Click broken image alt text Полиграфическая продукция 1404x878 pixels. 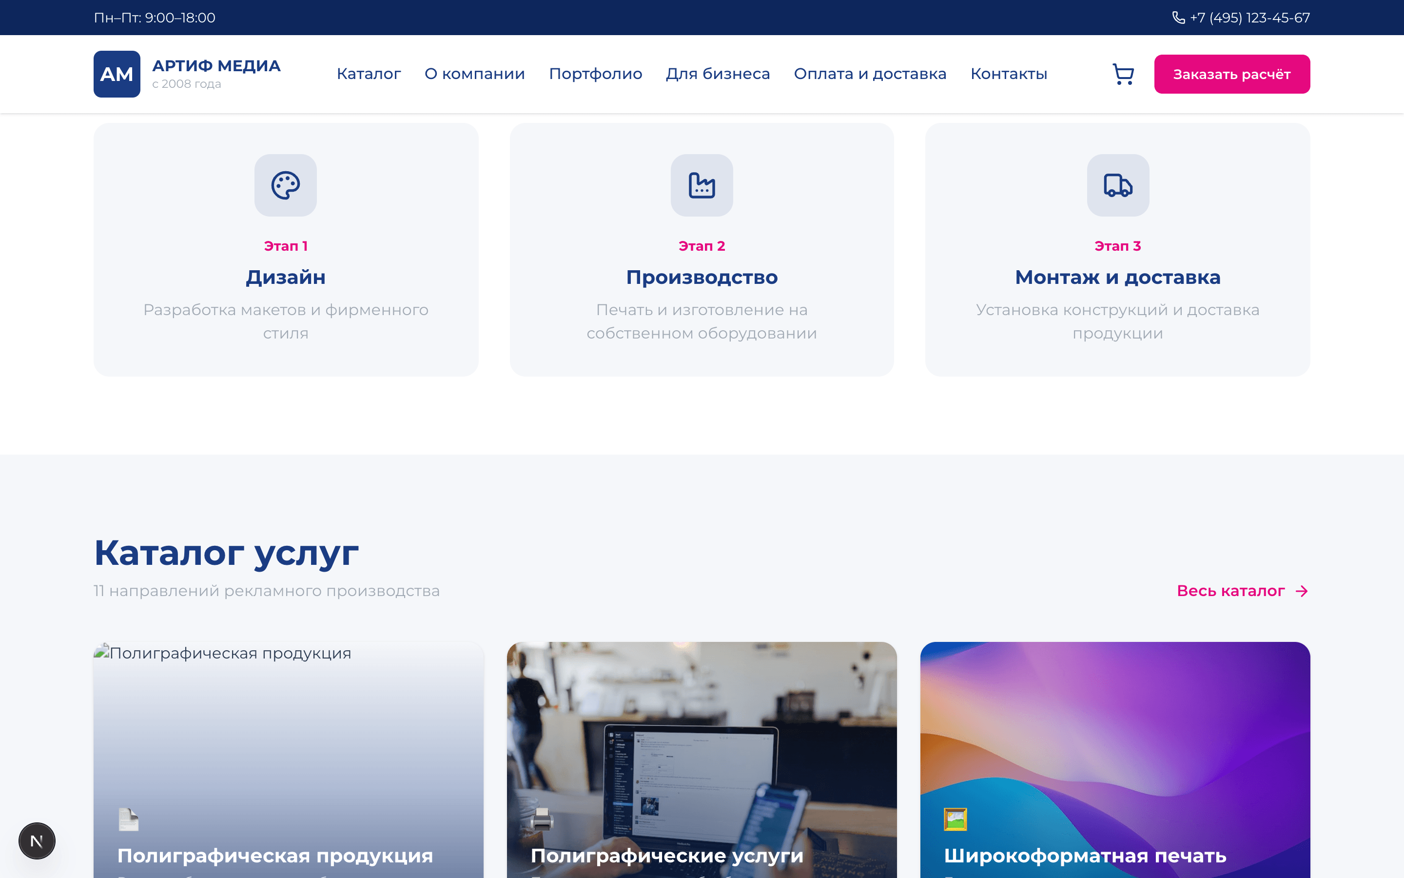230,653
